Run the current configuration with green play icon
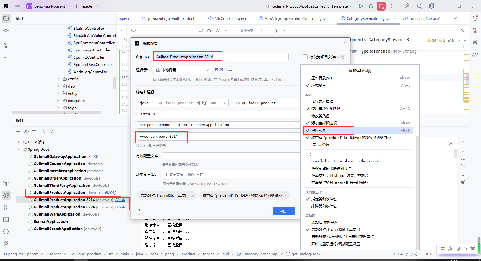This screenshot has width=481, height=261. click(x=361, y=6)
